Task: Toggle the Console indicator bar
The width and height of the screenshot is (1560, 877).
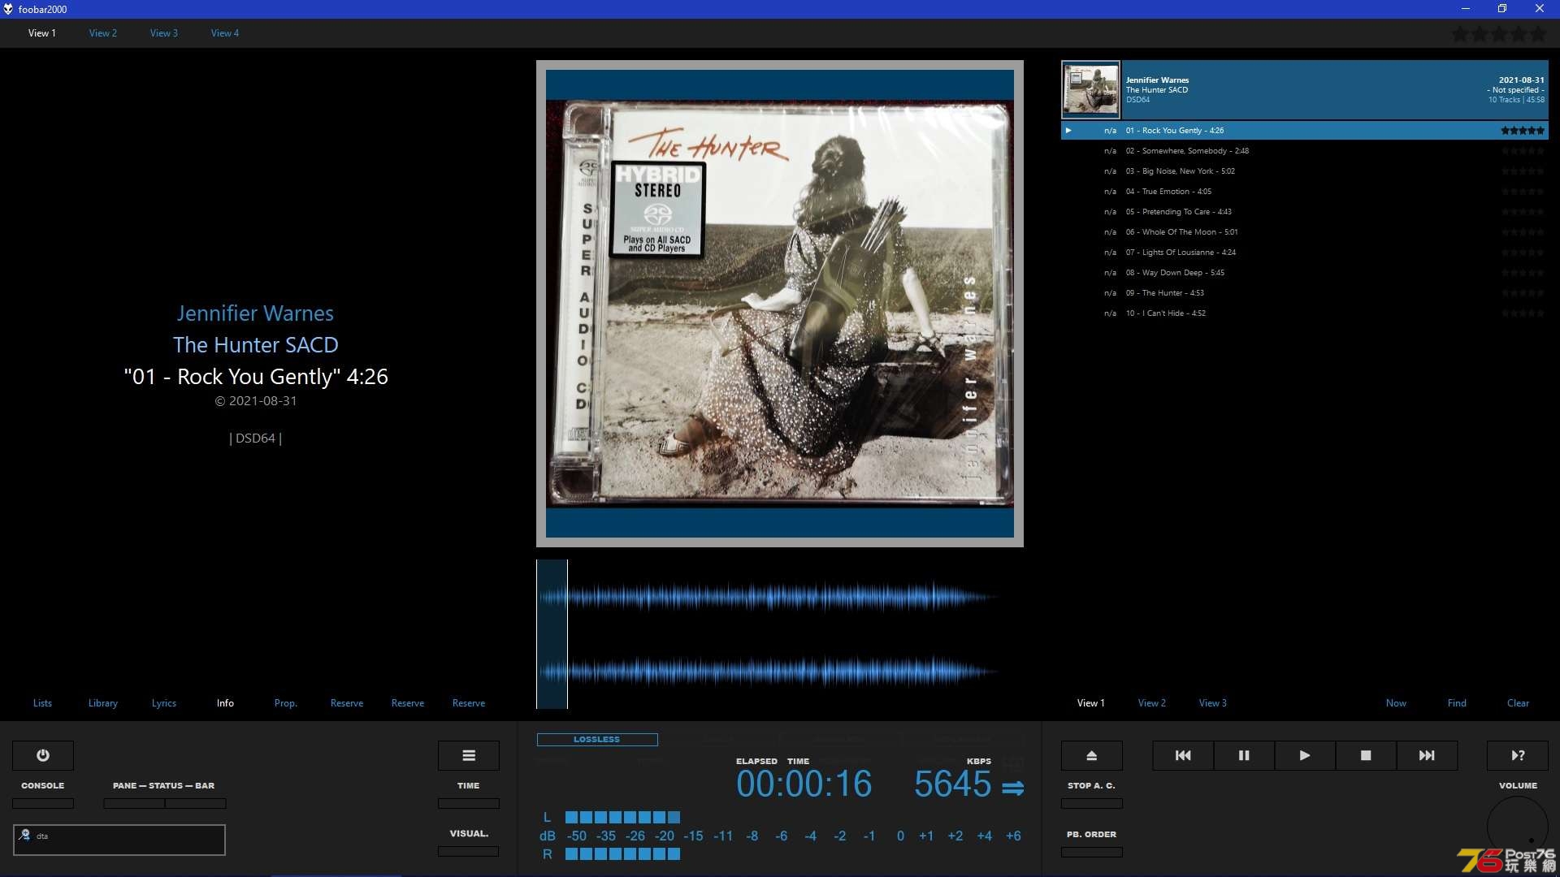Action: point(43,803)
